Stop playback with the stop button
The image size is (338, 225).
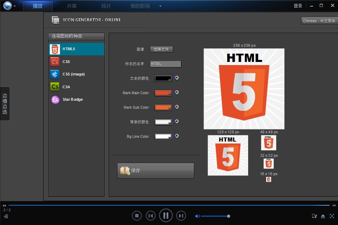click(137, 216)
